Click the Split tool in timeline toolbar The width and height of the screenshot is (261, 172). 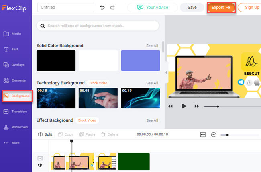click(45, 134)
